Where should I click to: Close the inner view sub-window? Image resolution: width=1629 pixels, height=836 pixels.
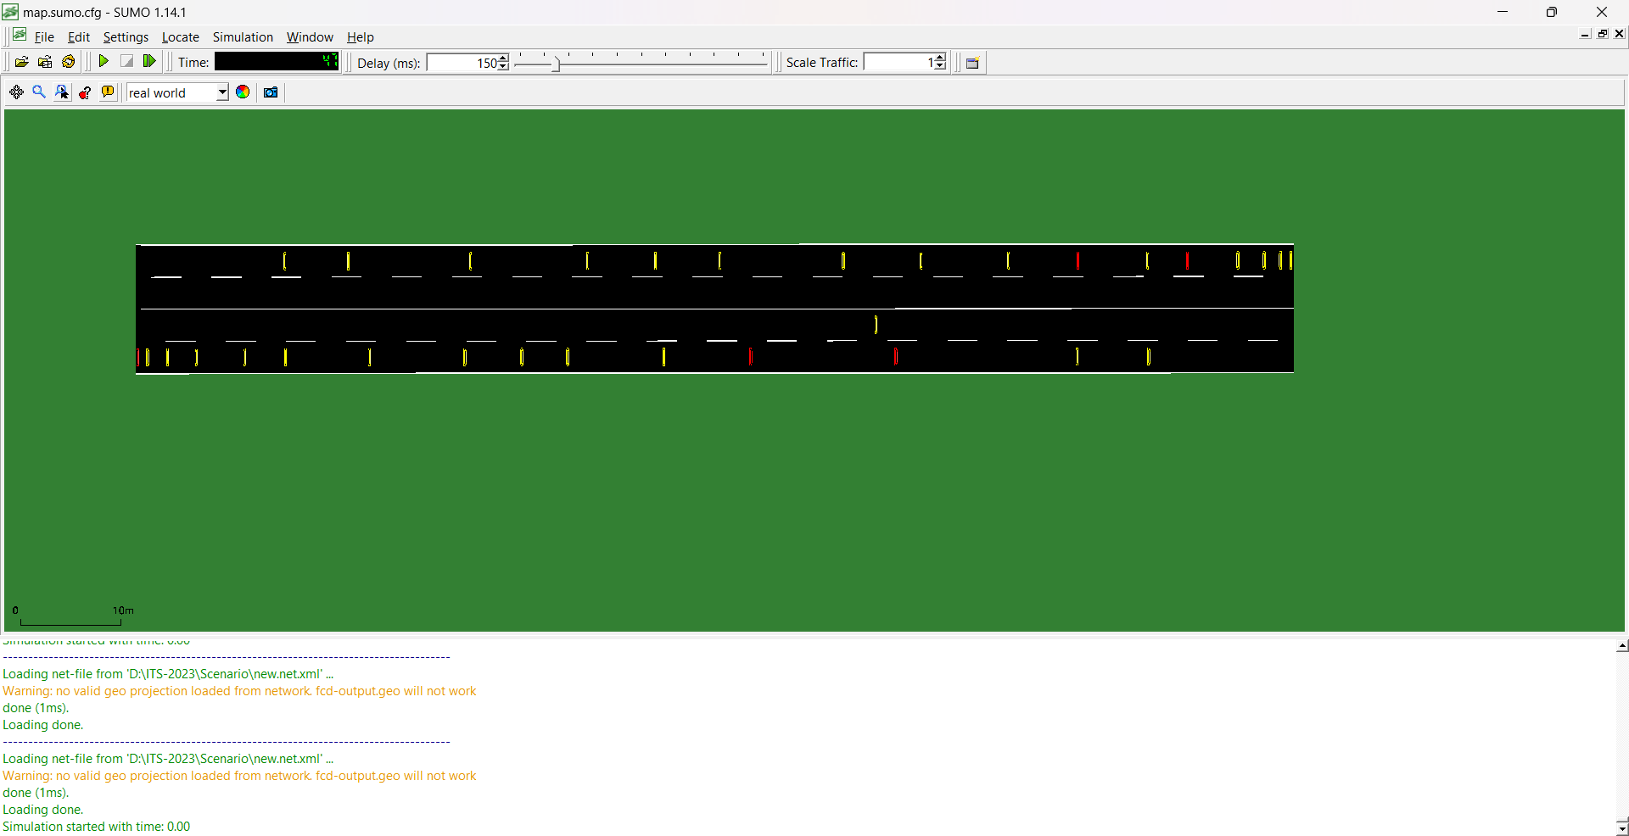1620,34
